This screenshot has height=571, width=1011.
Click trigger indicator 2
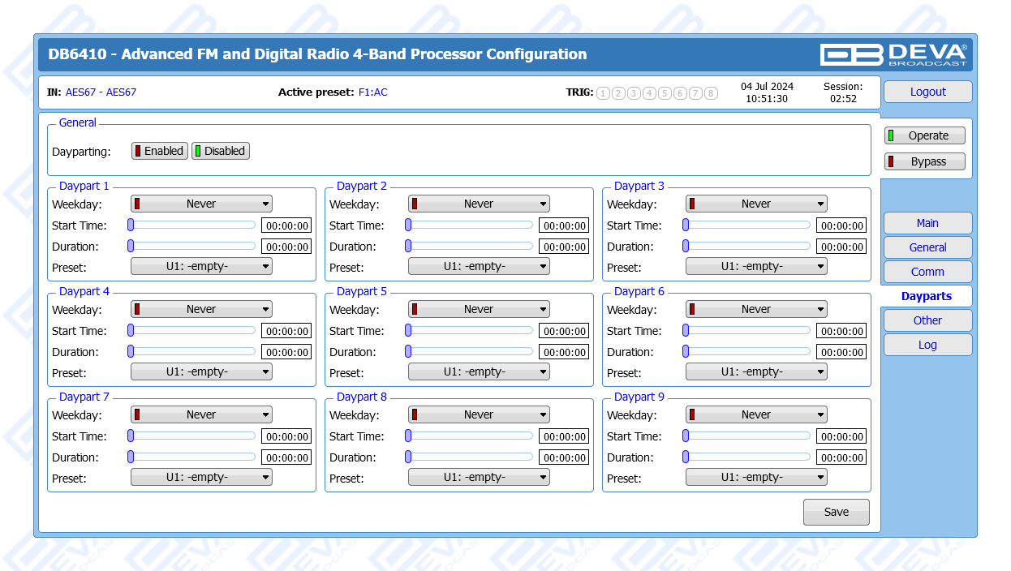coord(618,93)
